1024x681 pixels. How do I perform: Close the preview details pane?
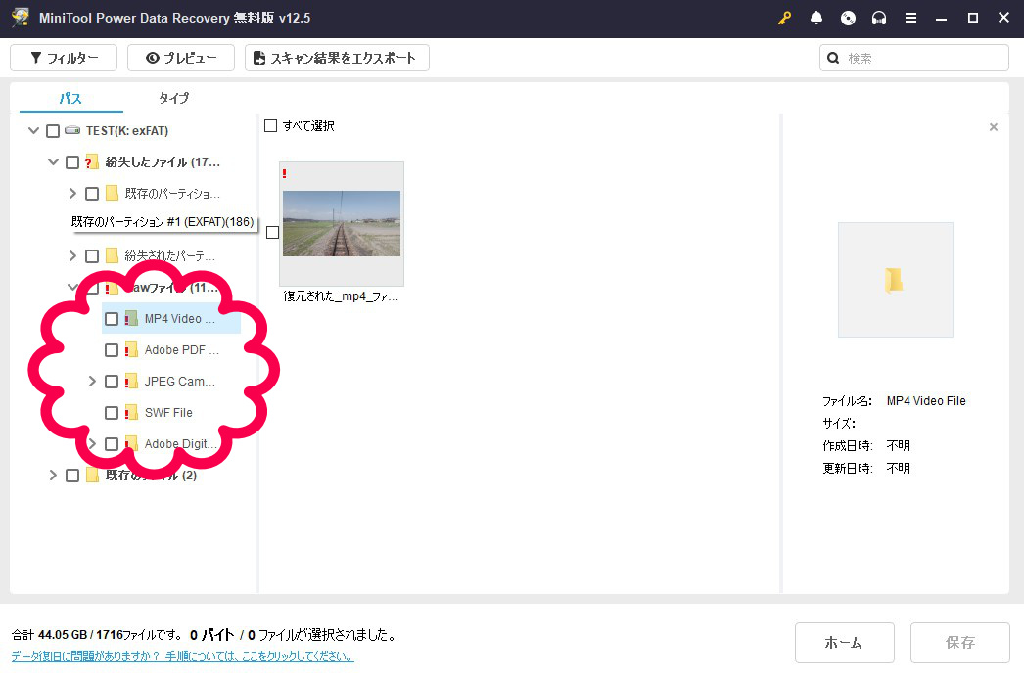point(994,126)
